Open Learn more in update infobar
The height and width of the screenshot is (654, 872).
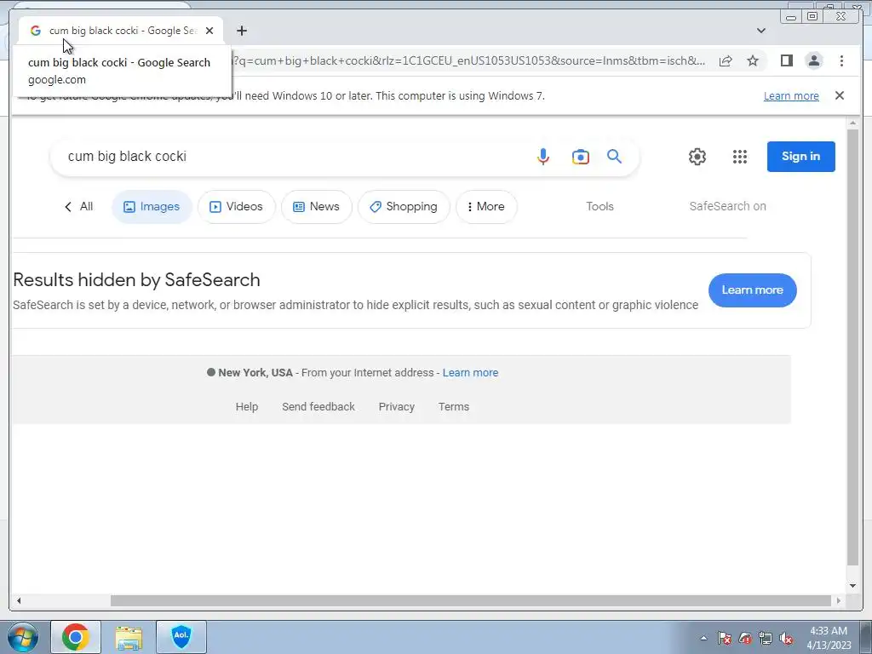(x=791, y=95)
